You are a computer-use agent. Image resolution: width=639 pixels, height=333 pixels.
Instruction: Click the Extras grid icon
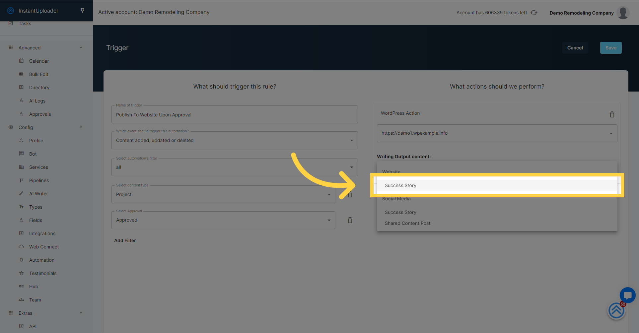11,313
